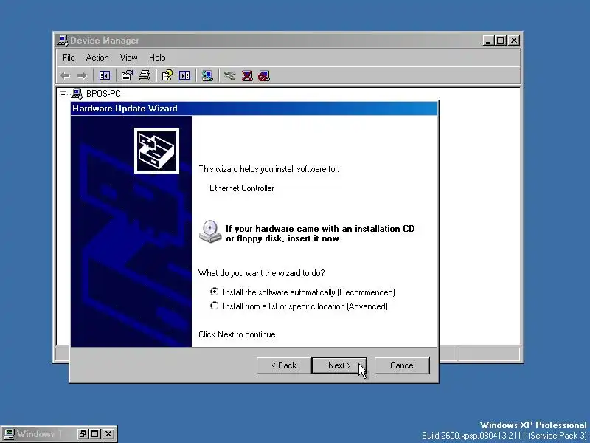This screenshot has height=443, width=590.
Task: Select the BPOS-PC label in the tree
Action: click(103, 94)
